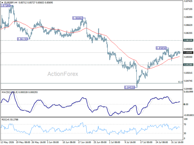Image resolution: width=194 pixels, height=145 pixels.
Task: Select the 0.85850 recent high label
Action: pos(161,48)
